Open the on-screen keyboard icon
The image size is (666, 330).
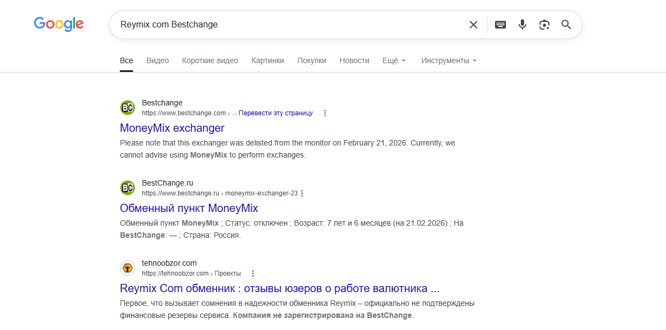tap(500, 25)
